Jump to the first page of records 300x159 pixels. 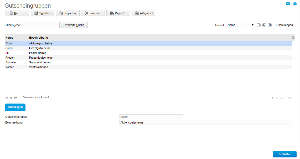(272, 98)
